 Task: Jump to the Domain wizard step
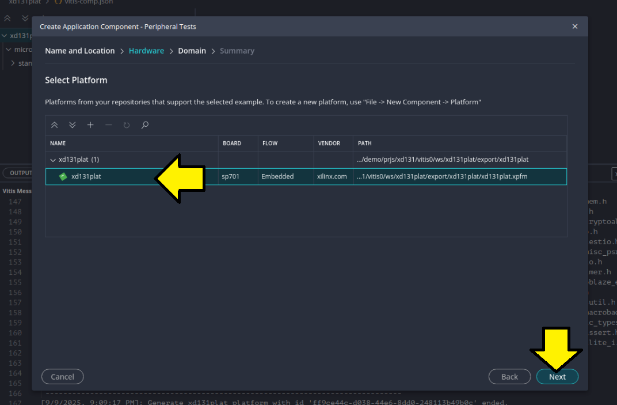[x=192, y=51]
